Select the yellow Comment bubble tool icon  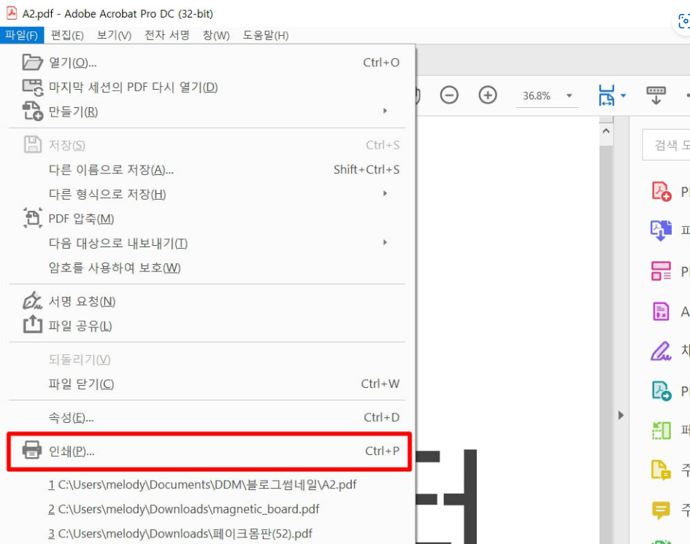click(x=661, y=510)
